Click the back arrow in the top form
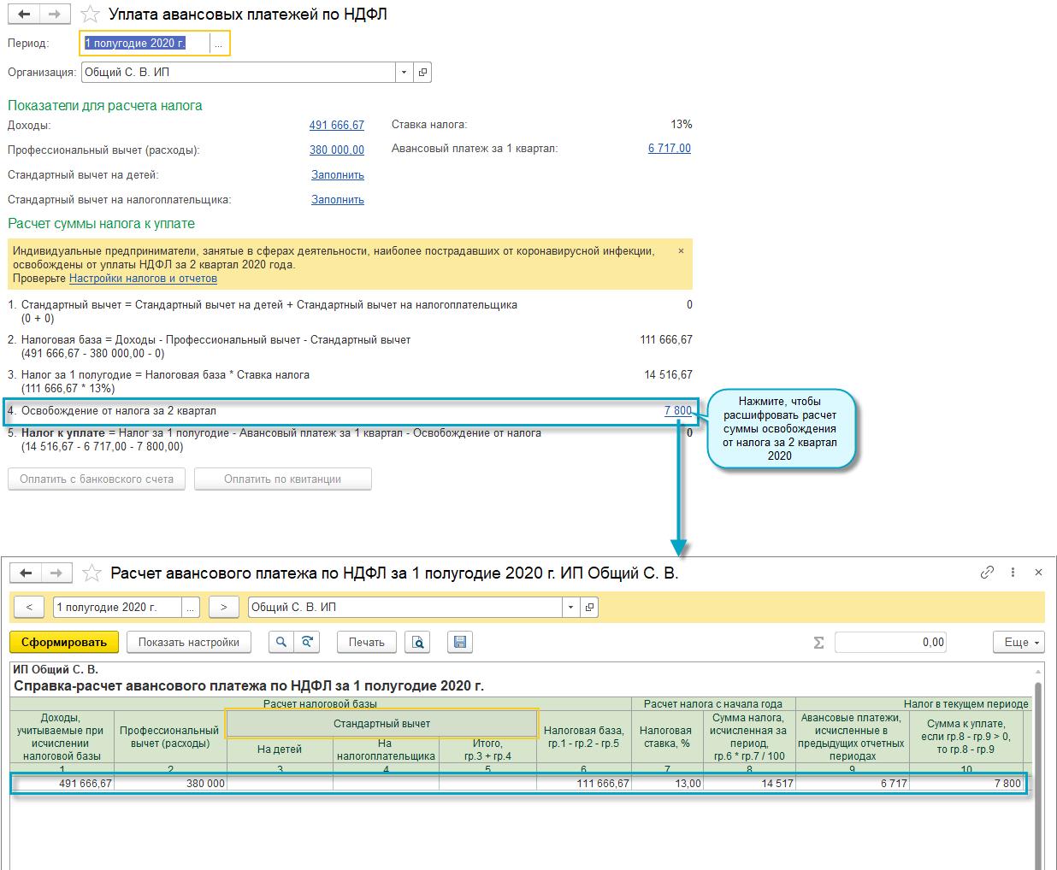The width and height of the screenshot is (1057, 870). pos(26,14)
